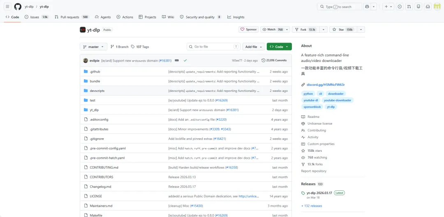Image resolution: width=444 pixels, height=217 pixels.
Task: Open the Changelog.md file
Action: pyautogui.click(x=101, y=187)
